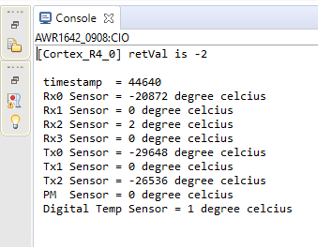
Task: Open the Project Explorer fast view icon
Action: coord(15,45)
